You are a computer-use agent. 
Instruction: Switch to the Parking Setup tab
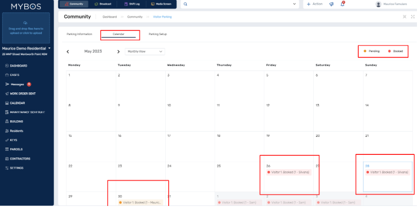(x=157, y=34)
